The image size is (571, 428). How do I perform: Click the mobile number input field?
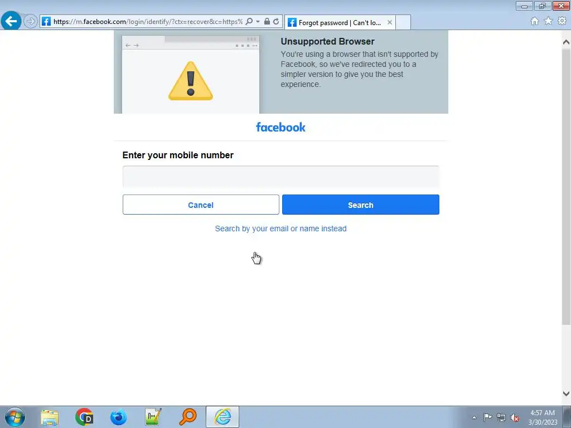[281, 177]
